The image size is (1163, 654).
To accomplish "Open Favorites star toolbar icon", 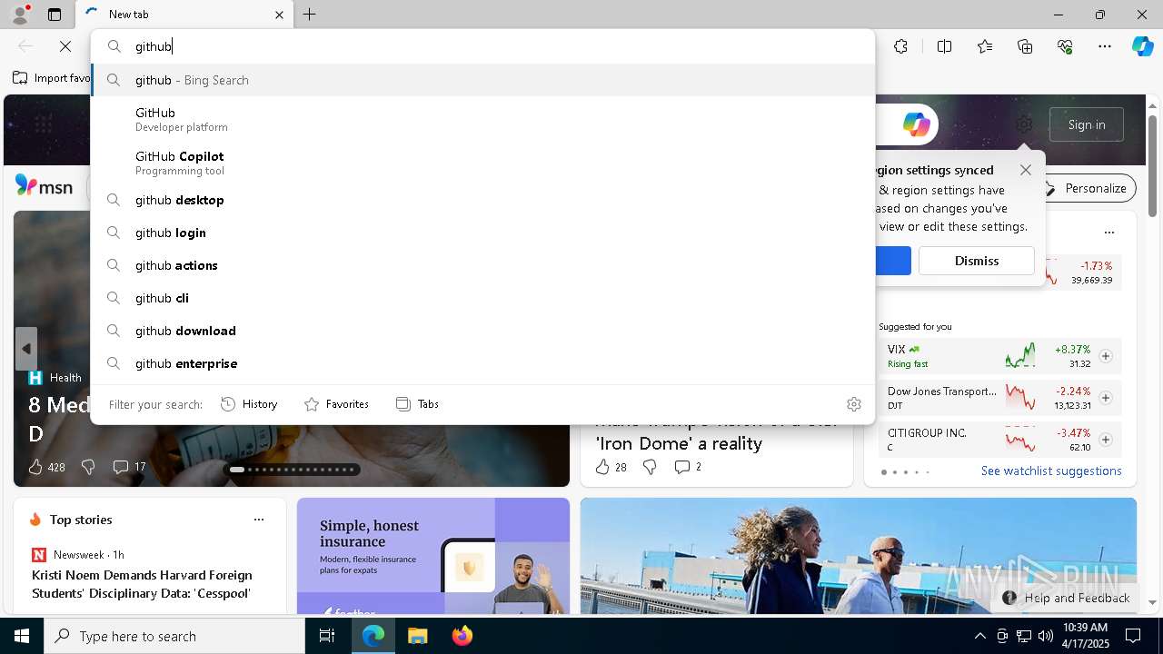I will click(x=985, y=46).
